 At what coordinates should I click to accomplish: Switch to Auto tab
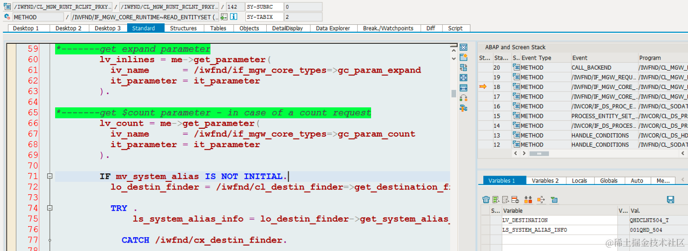pos(637,181)
